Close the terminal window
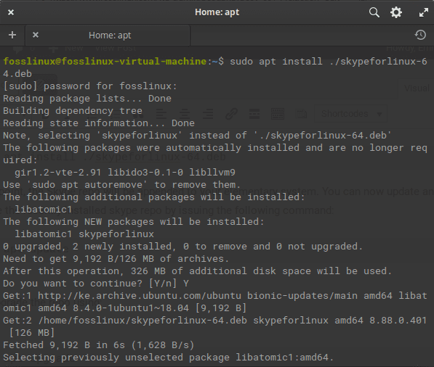The width and height of the screenshot is (434, 367). tap(11, 12)
